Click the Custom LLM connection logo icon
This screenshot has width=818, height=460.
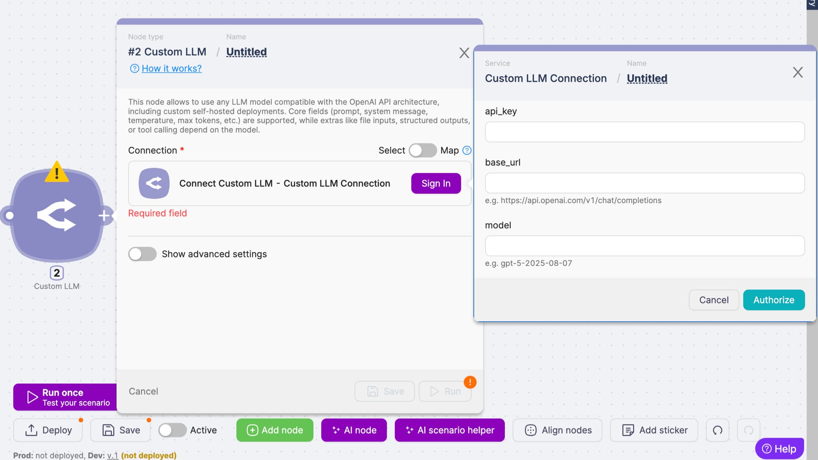[154, 184]
